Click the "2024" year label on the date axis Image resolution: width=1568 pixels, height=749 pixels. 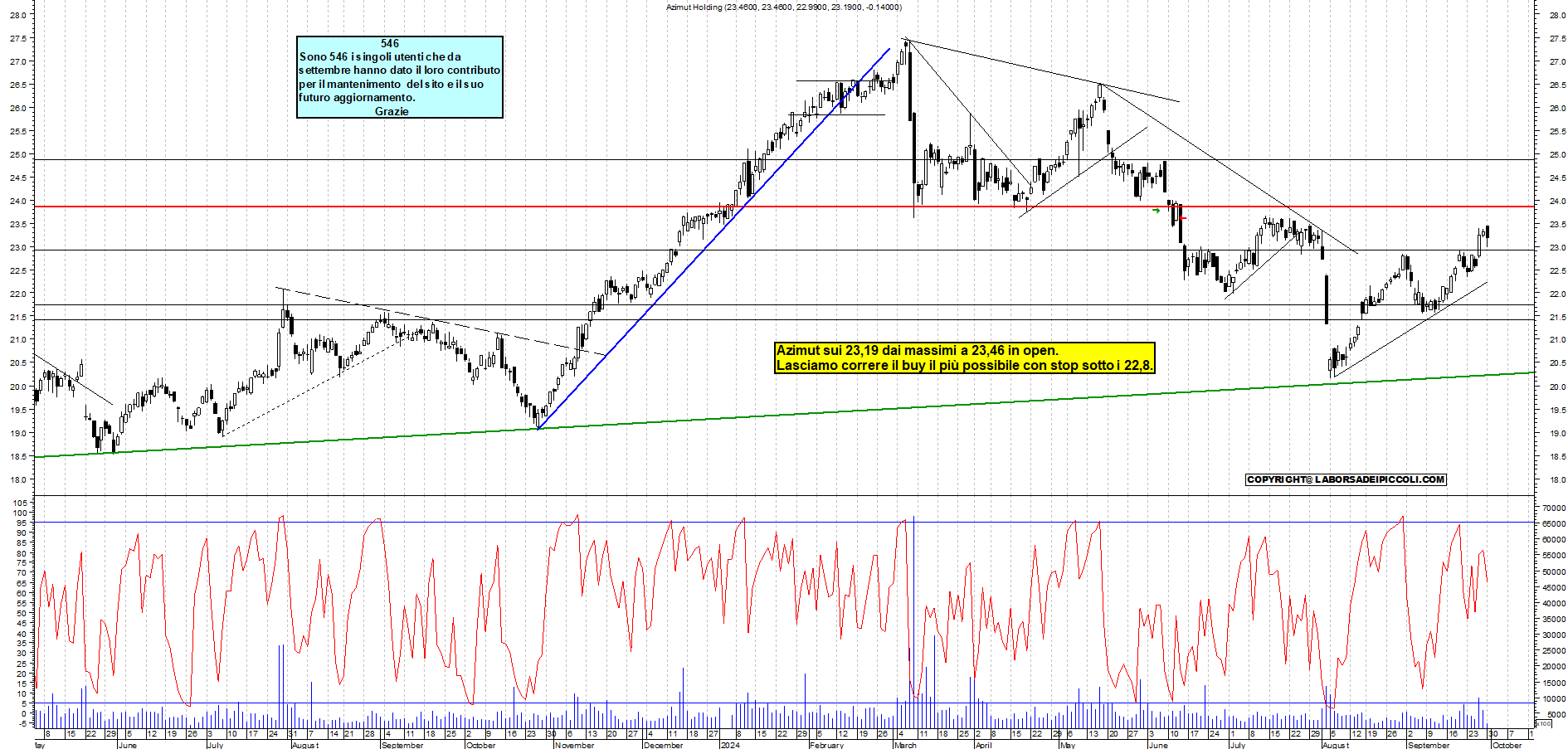pos(730,745)
